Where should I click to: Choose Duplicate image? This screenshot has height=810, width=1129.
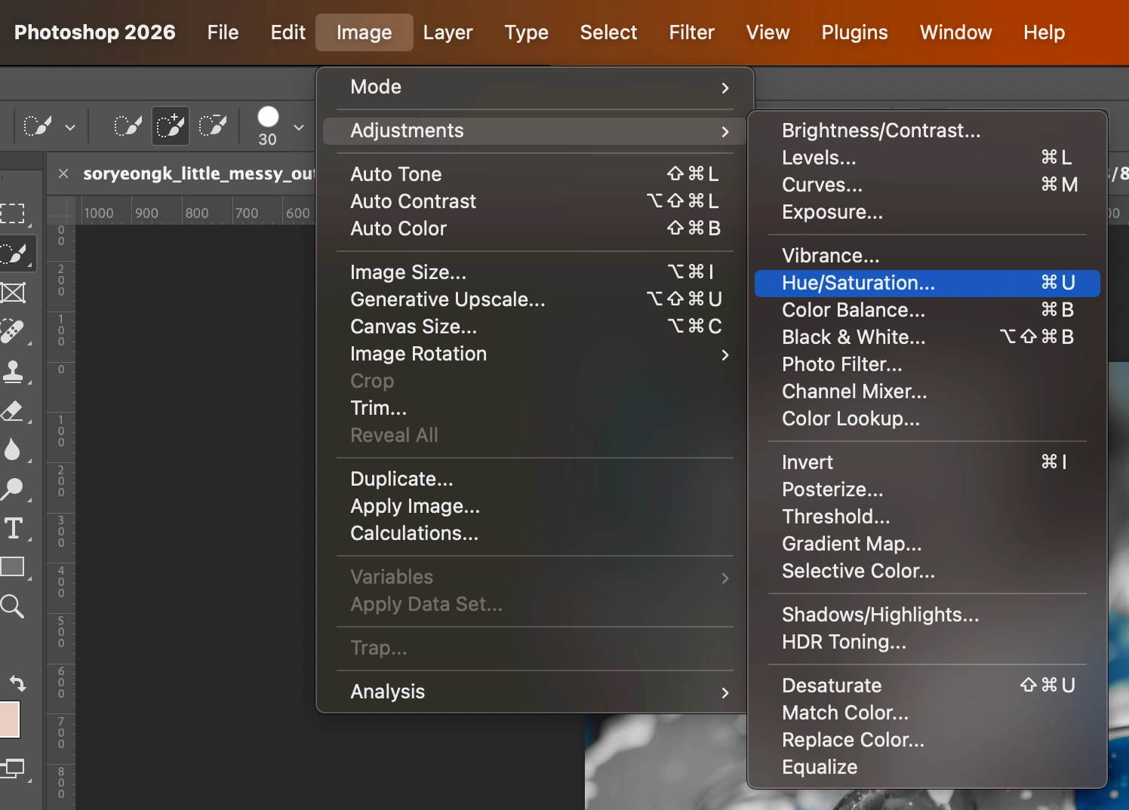pos(535,480)
